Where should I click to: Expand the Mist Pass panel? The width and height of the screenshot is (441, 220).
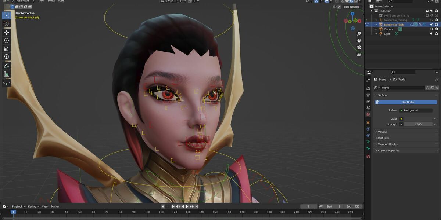click(406, 138)
